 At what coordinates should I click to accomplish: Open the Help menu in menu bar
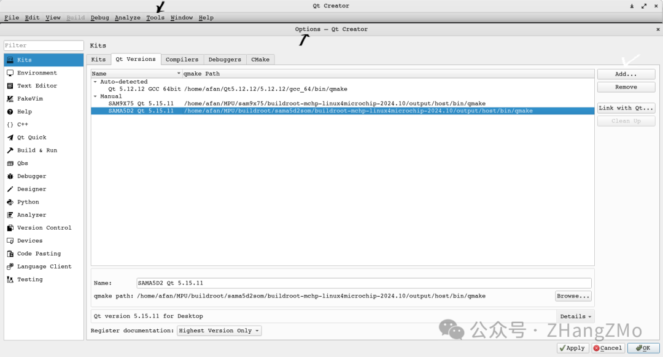pos(206,18)
